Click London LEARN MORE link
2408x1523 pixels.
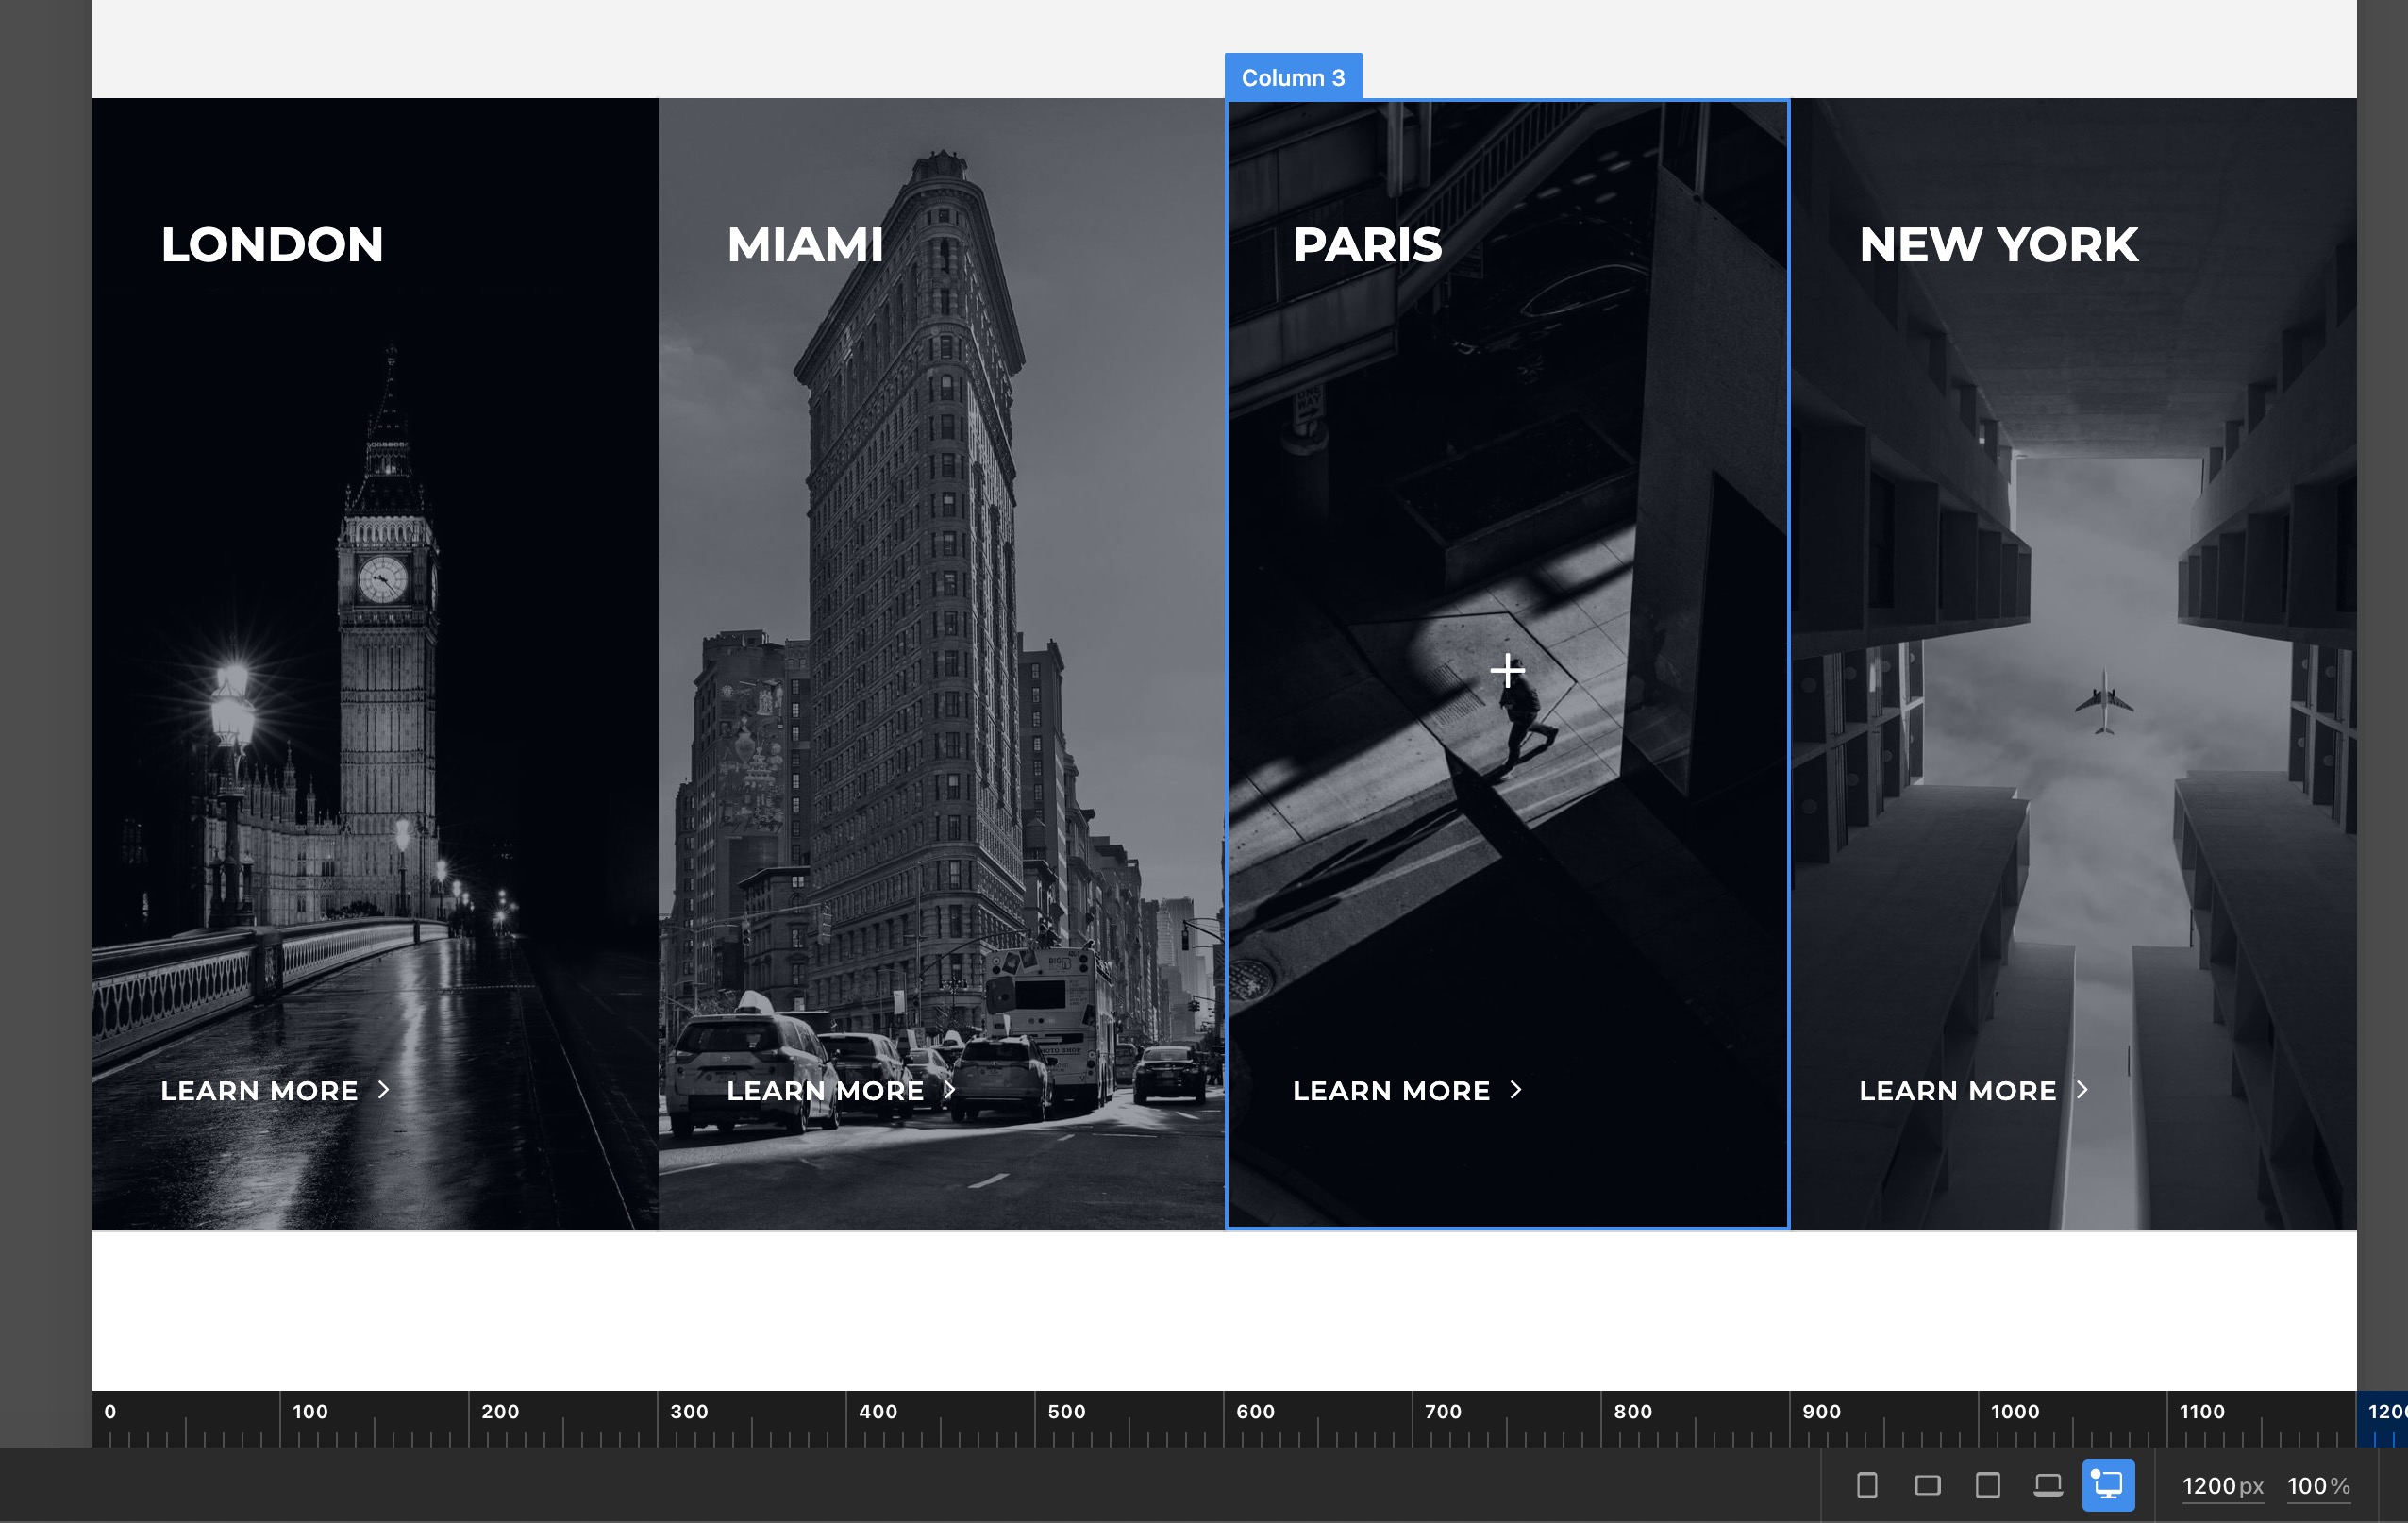click(259, 1091)
